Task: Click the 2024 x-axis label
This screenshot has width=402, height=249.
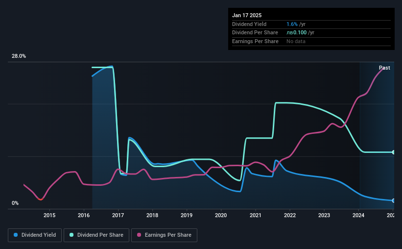Action: tap(358, 215)
